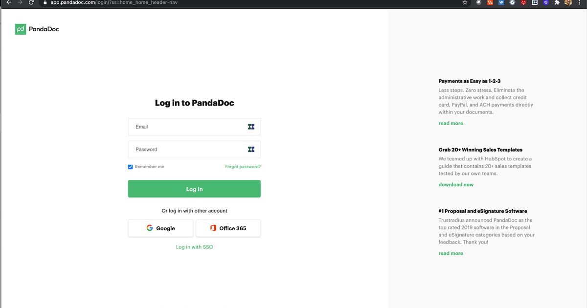Open the Chrome extensions puzzle icon

(x=557, y=2)
